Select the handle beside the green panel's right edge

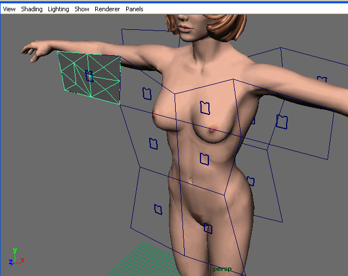pyautogui.click(x=148, y=94)
